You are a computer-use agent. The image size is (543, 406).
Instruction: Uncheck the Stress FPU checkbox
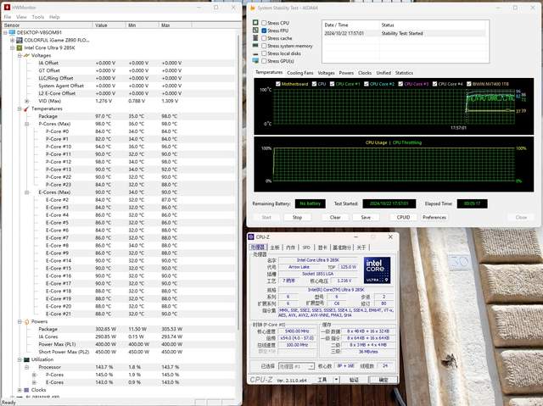pyautogui.click(x=264, y=31)
